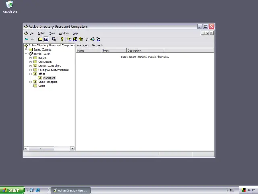
Task: Select the Builtin container
Action: click(x=42, y=57)
